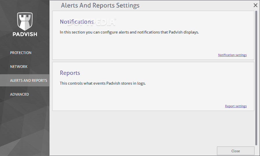Screen dimensions: 260x156
Task: Open the Notification settings link
Action: 232,55
